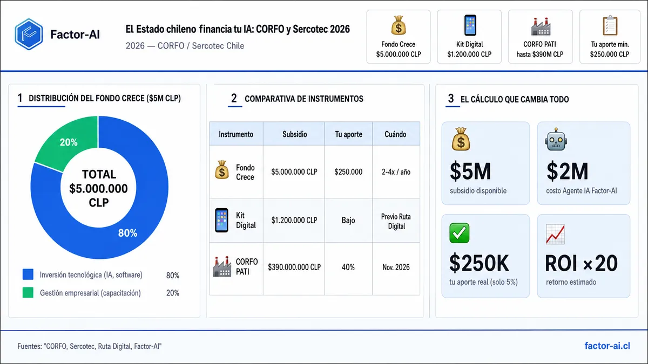Screen dimensions: 648x364
Task: Click the money bag icon above $5M
Action: click(x=460, y=139)
